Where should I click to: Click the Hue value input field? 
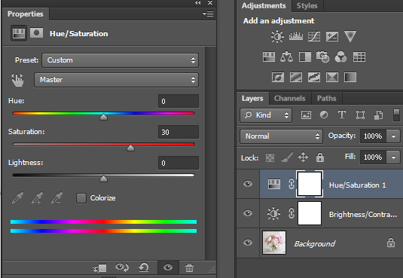pyautogui.click(x=179, y=101)
